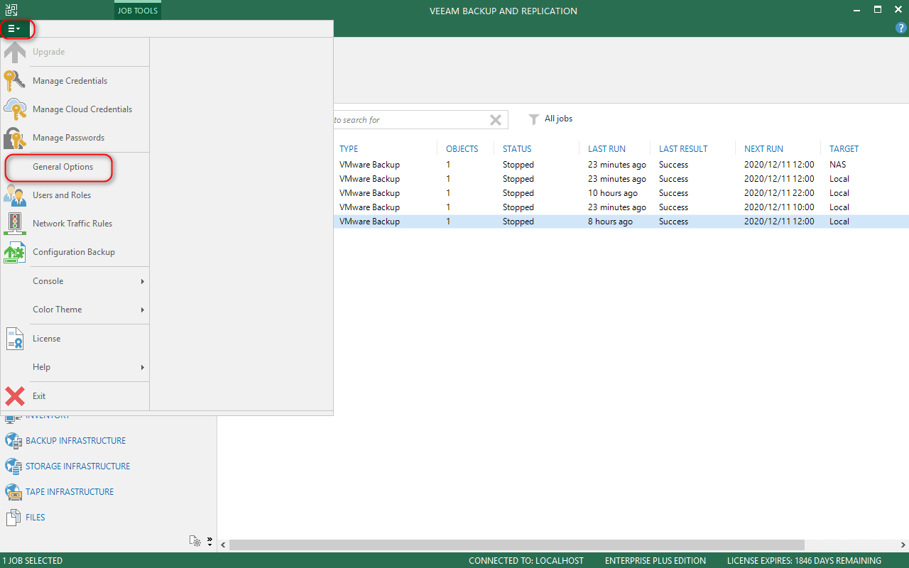Sort by the OBJECTS column header

pos(462,149)
